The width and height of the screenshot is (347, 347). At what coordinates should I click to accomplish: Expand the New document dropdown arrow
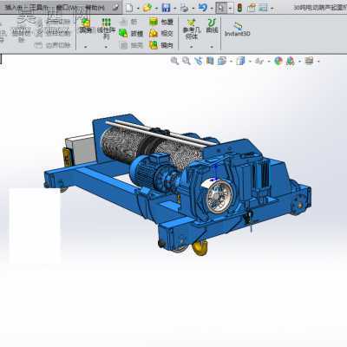[x=138, y=9]
